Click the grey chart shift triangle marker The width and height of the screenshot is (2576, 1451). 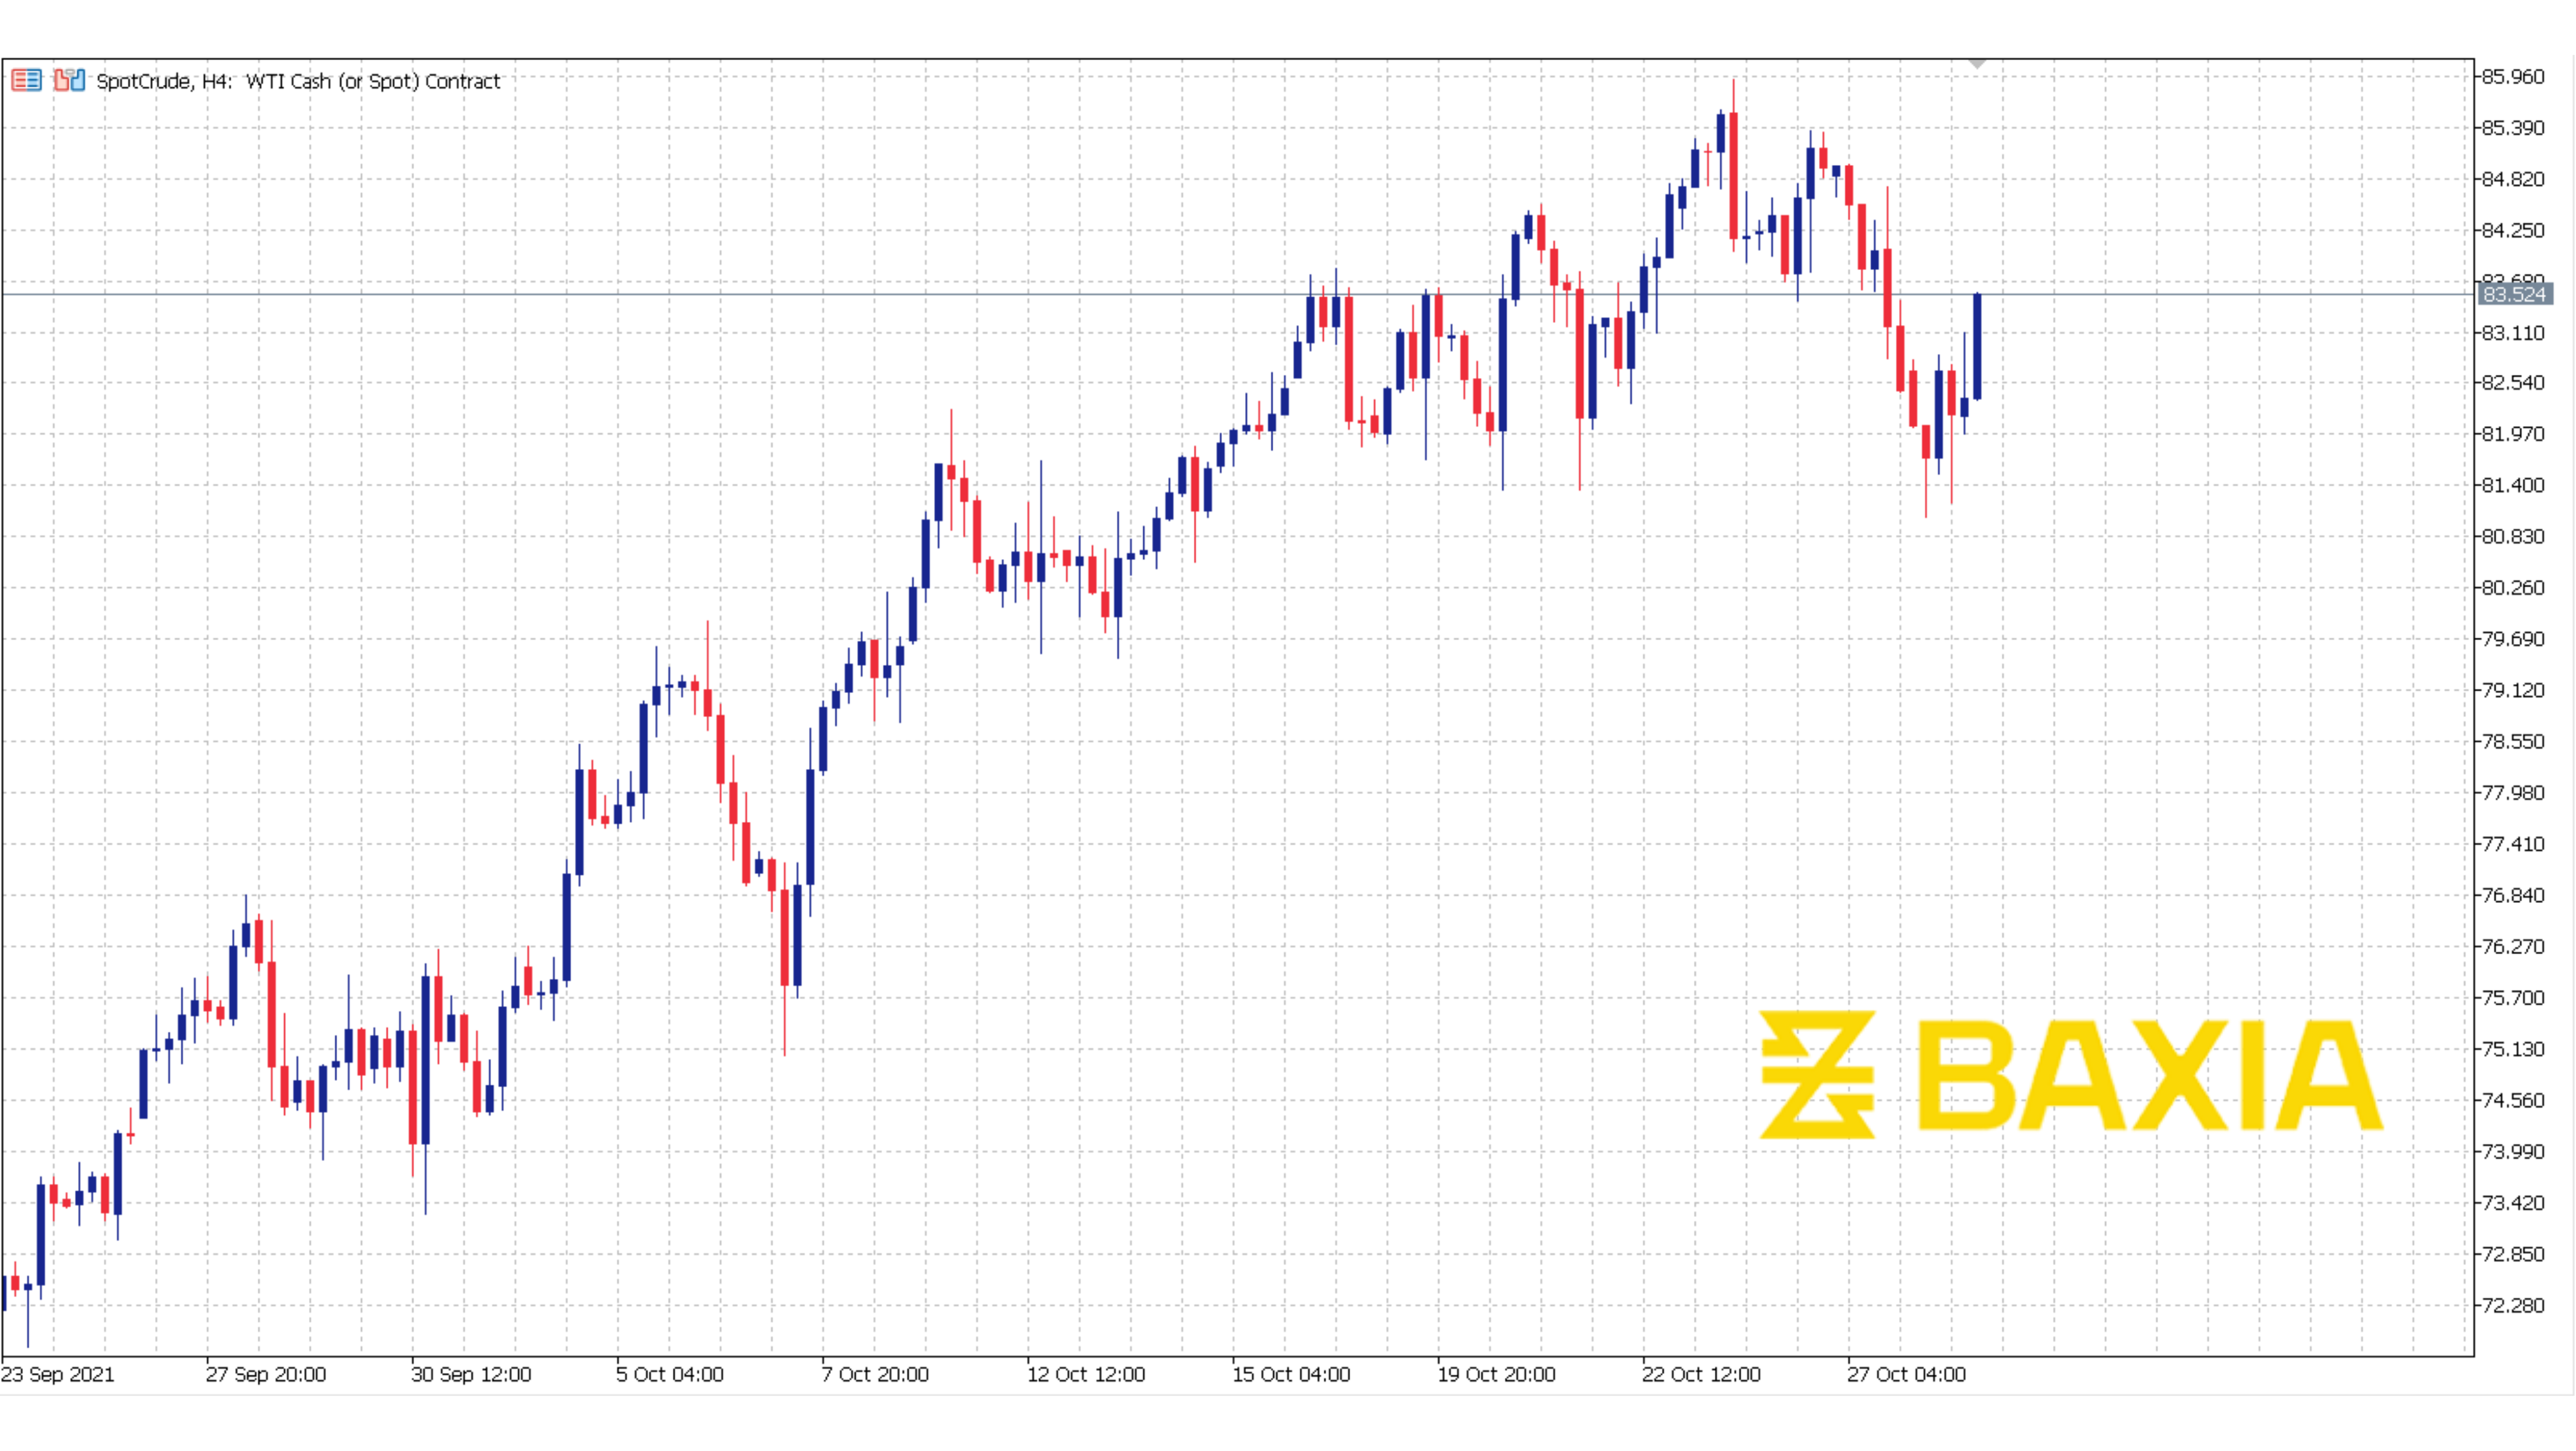tap(1977, 64)
